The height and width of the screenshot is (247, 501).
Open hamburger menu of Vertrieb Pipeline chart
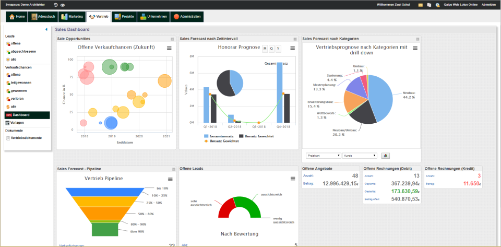pos(170,180)
